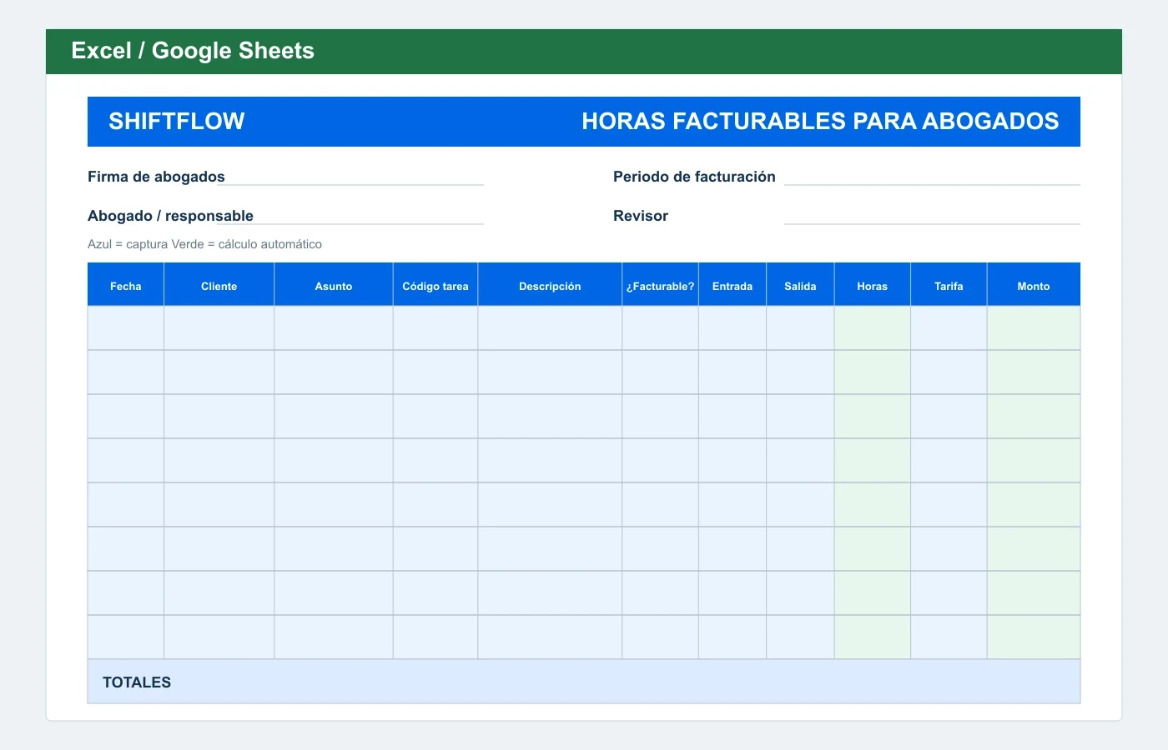Click the Salida column header
This screenshot has height=750, width=1168.
800,286
